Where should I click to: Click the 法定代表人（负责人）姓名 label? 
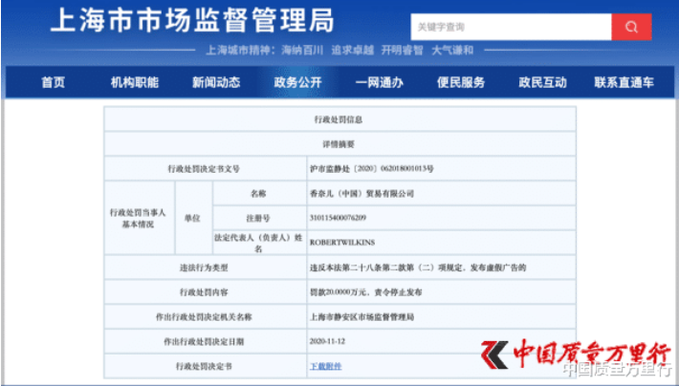pos(259,243)
